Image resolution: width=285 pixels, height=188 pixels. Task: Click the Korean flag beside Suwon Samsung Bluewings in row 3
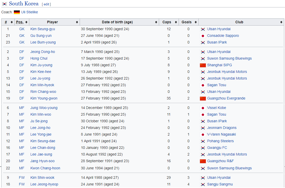click(x=203, y=59)
